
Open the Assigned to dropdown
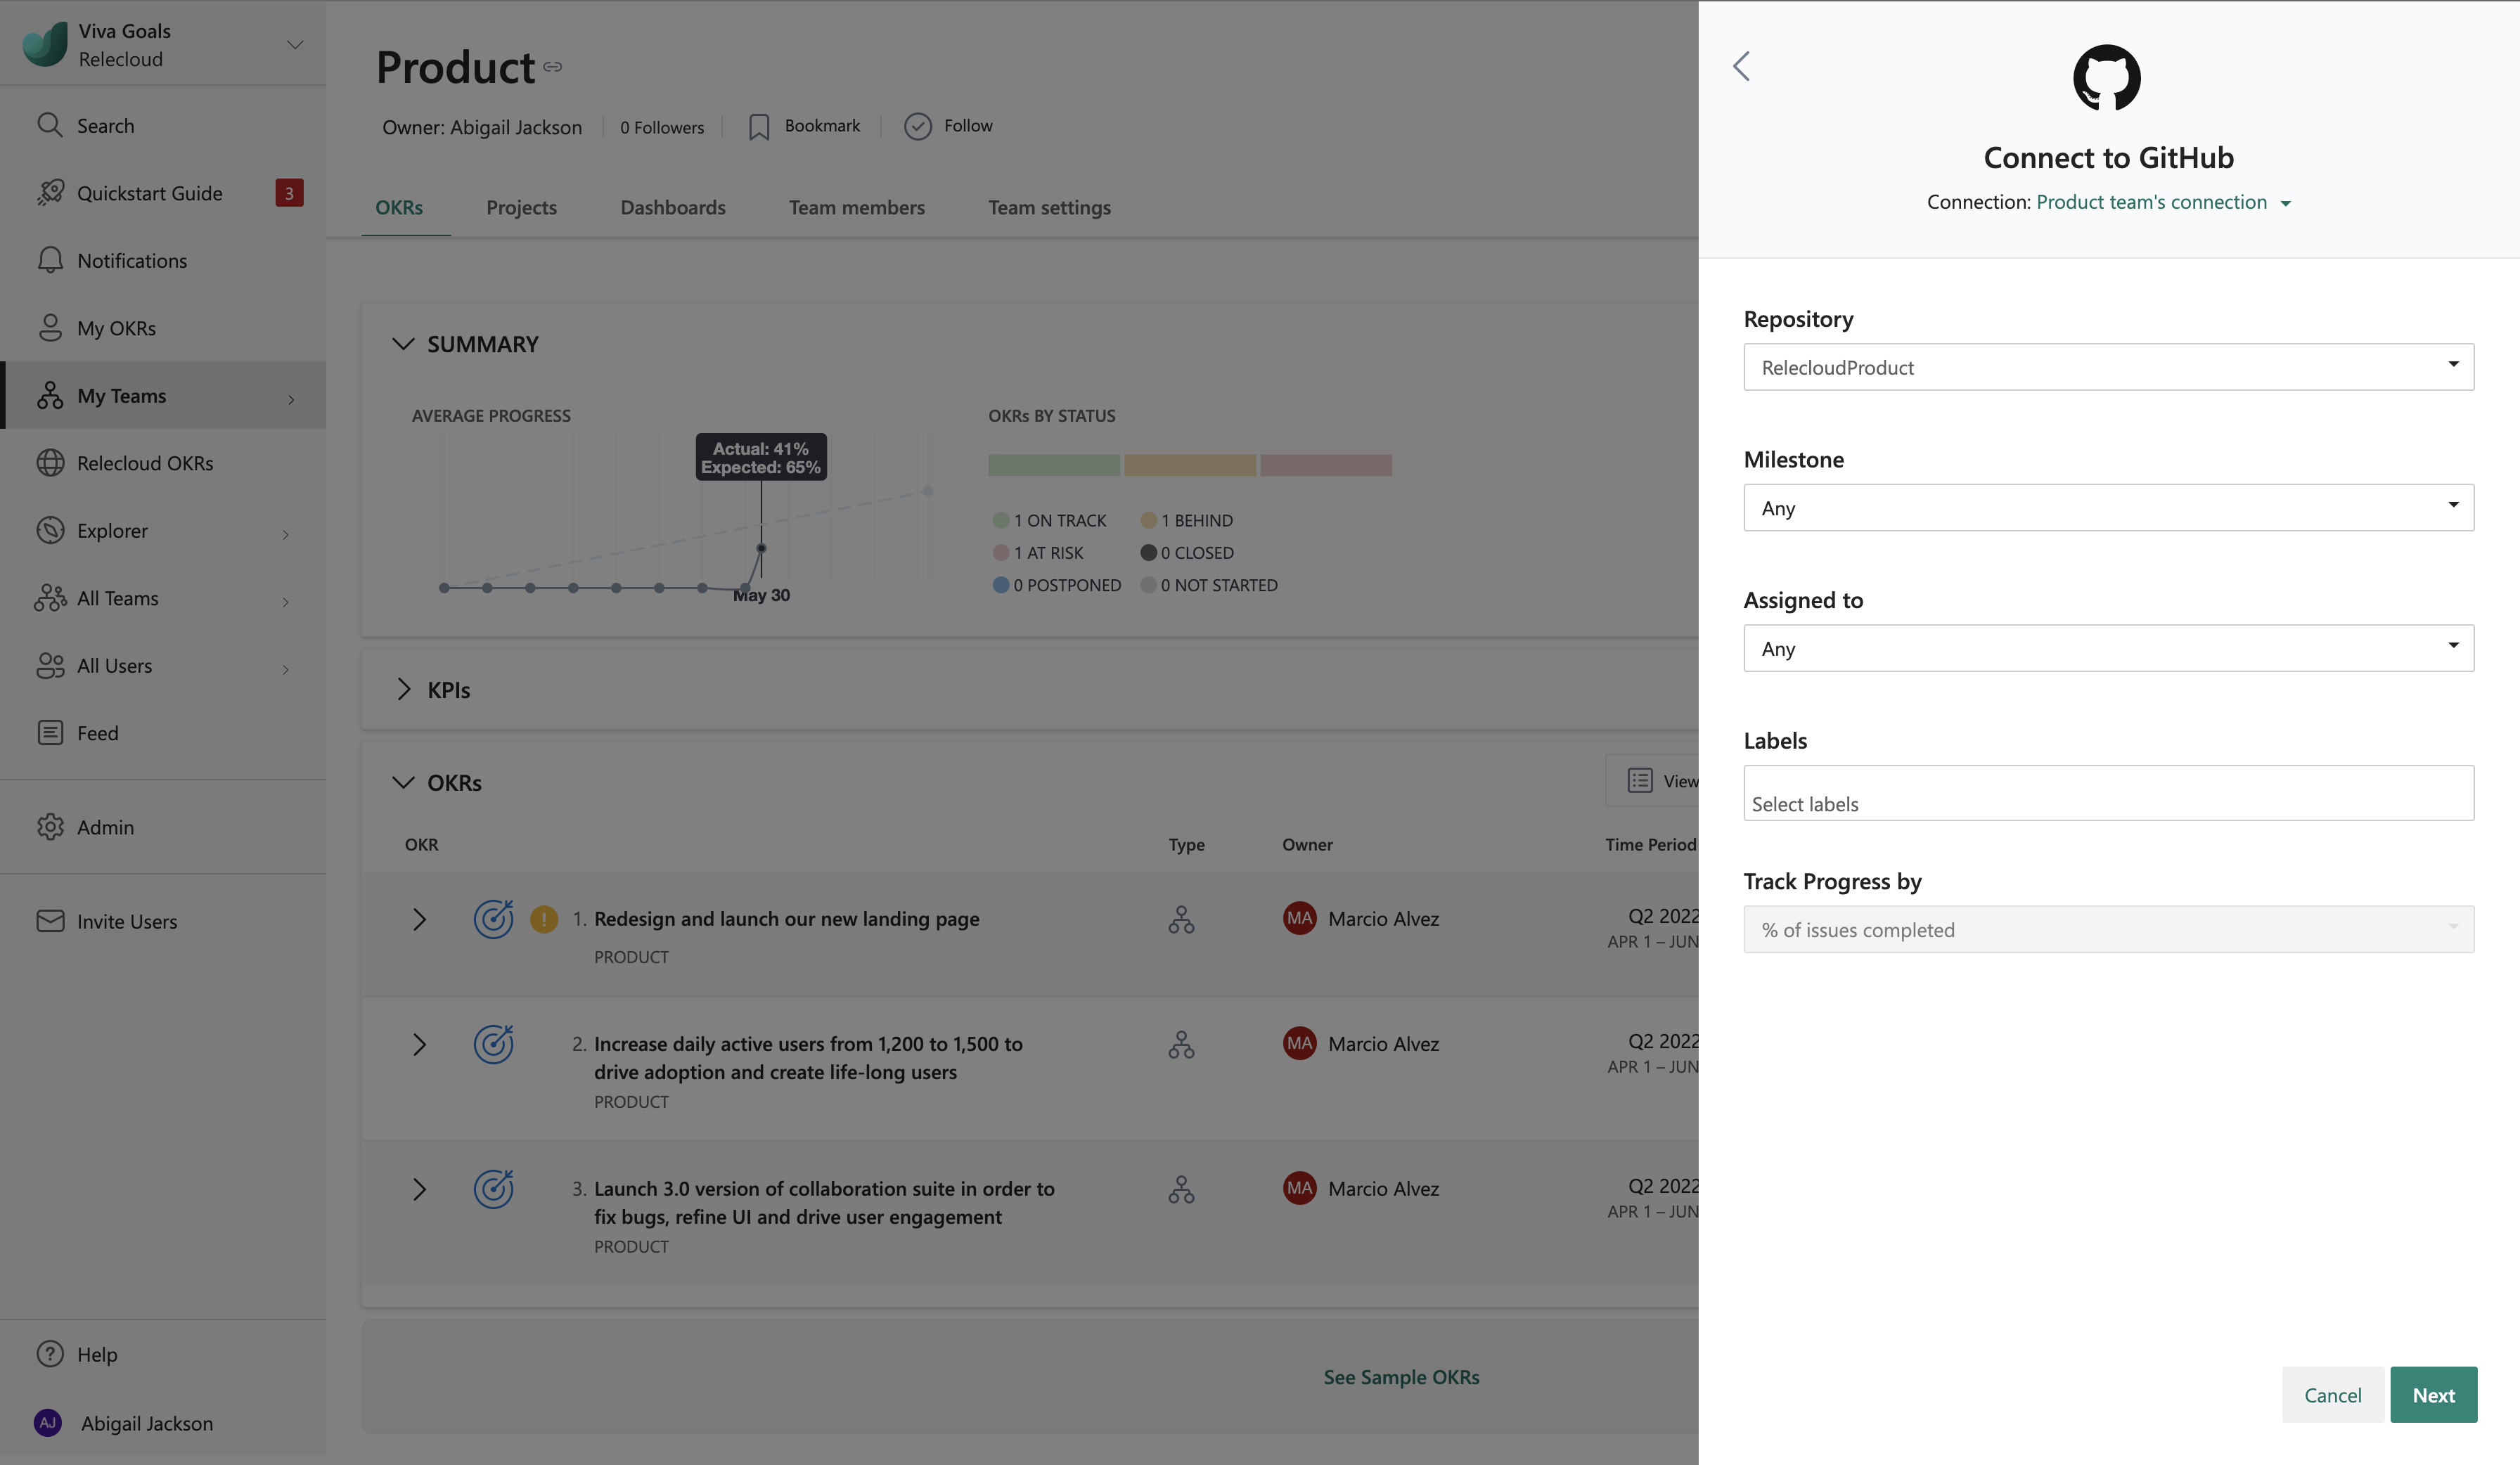2108,648
